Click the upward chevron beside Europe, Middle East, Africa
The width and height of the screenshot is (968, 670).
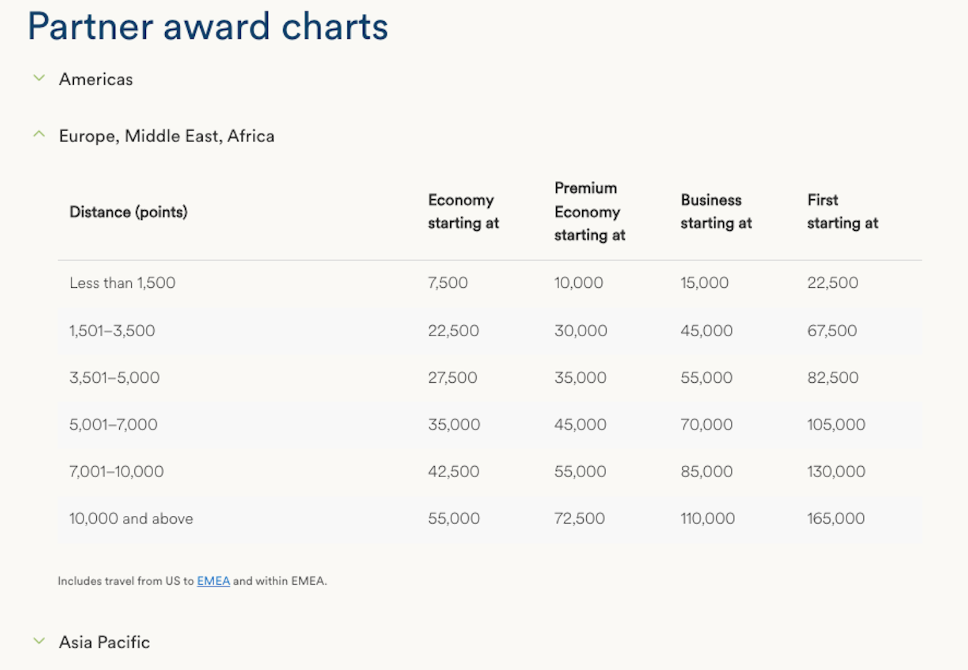[39, 134]
